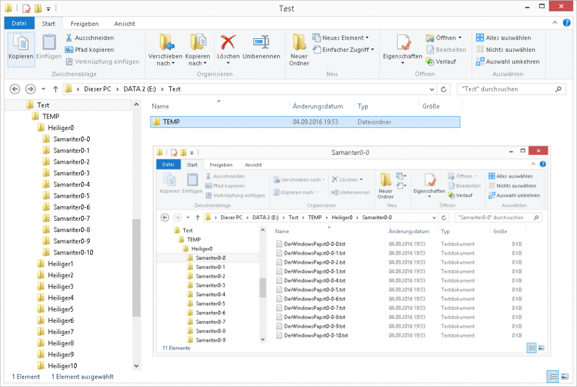Expand the Öffnen dropdown arrow
Screen dimensions: 577x387
tap(460, 38)
